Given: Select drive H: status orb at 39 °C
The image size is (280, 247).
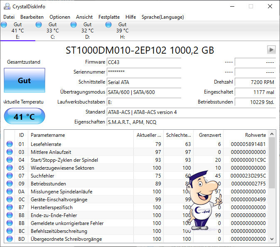Looking at the screenshot, I should tap(109, 25).
